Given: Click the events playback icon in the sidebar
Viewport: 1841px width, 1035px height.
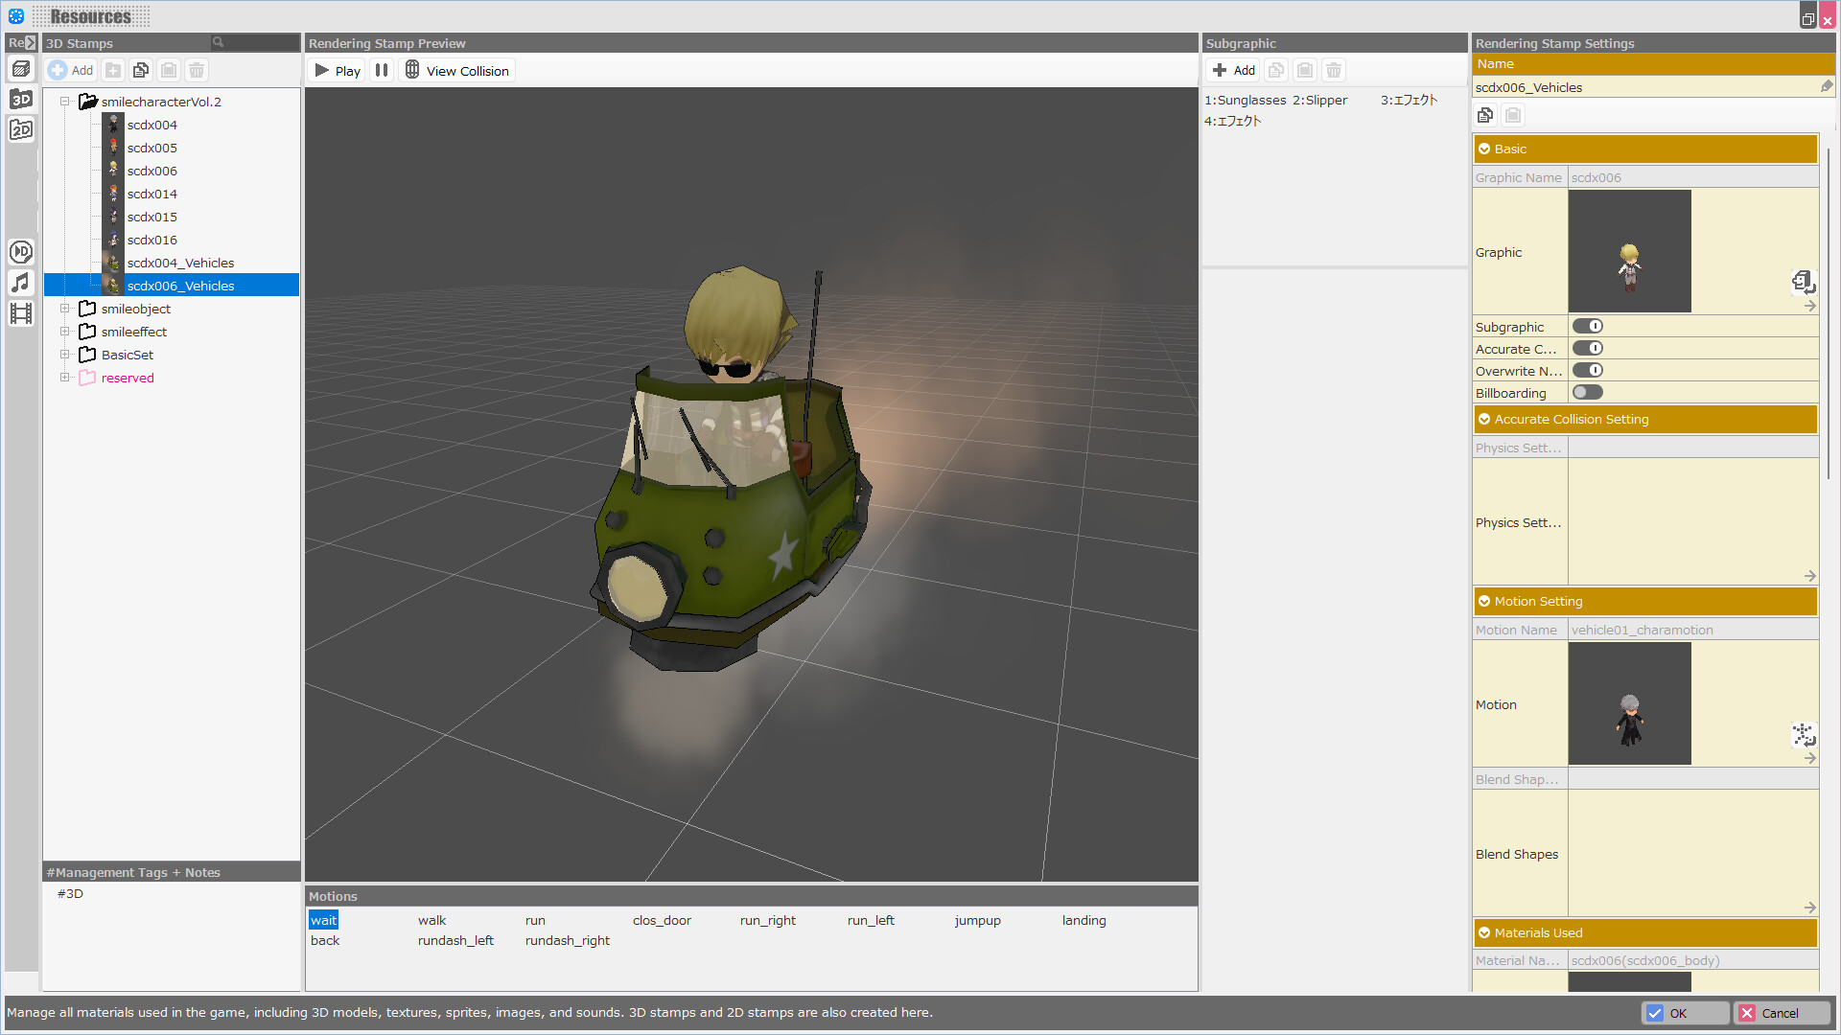Looking at the screenshot, I should point(21,251).
